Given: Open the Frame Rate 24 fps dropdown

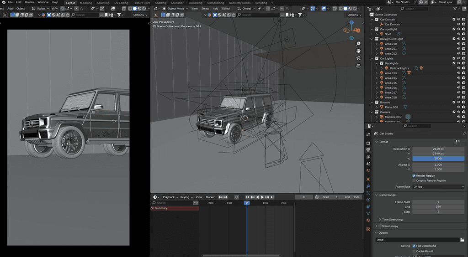Looking at the screenshot, I should (438, 187).
